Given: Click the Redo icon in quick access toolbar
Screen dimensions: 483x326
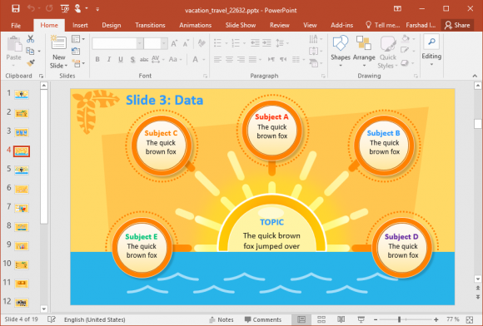Looking at the screenshot, I should point(49,8).
